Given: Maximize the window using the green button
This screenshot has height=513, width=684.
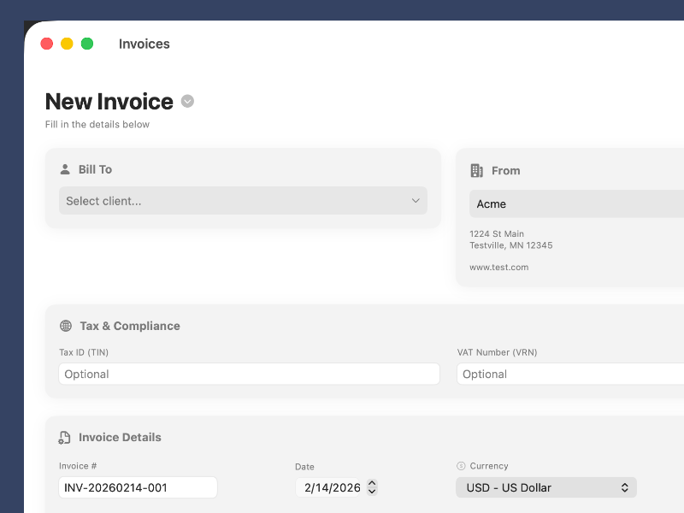Looking at the screenshot, I should (x=87, y=44).
